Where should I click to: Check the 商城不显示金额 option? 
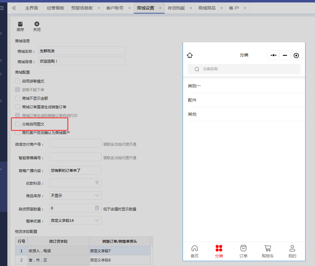click(17, 98)
